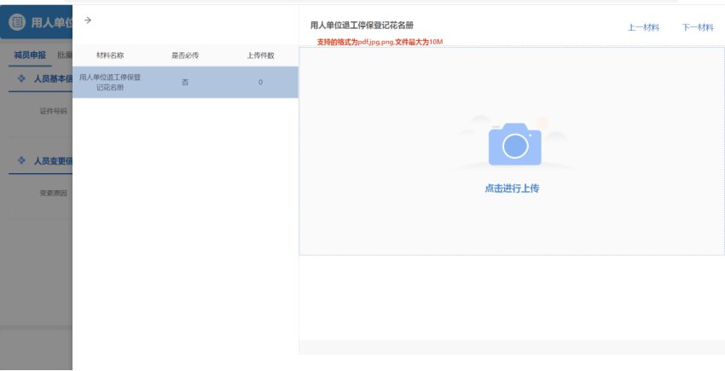The height and width of the screenshot is (371, 725).
Task: Click the right-arrow icon to collapse the materials panel
Action: (88, 20)
